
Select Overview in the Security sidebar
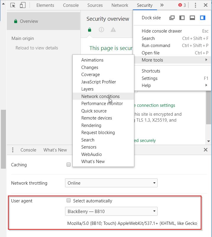point(29,21)
